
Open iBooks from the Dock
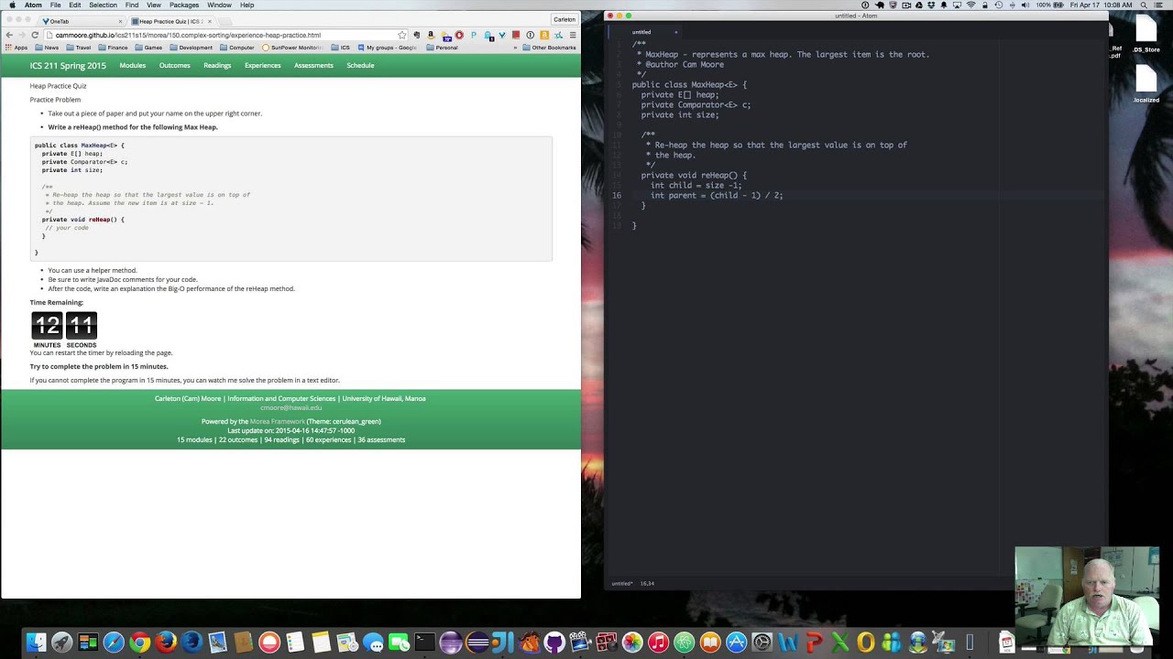(x=710, y=643)
